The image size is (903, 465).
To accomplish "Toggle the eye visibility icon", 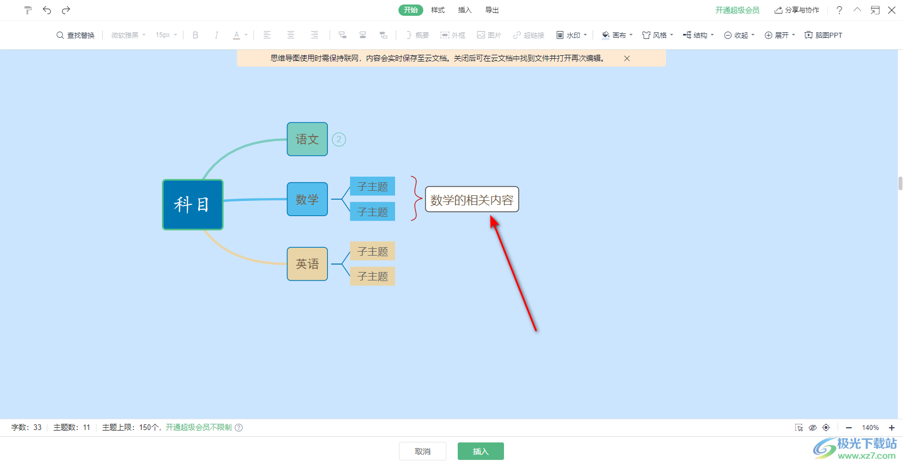I will pos(813,428).
